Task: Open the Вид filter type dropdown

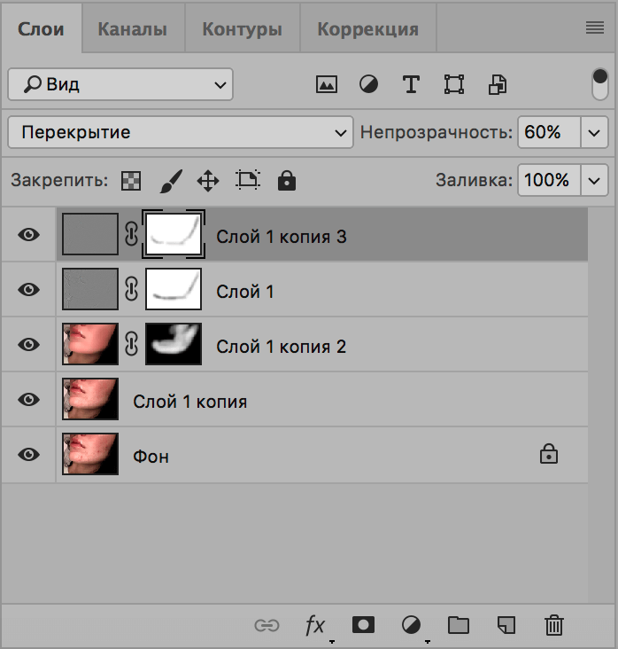Action: pyautogui.click(x=120, y=85)
